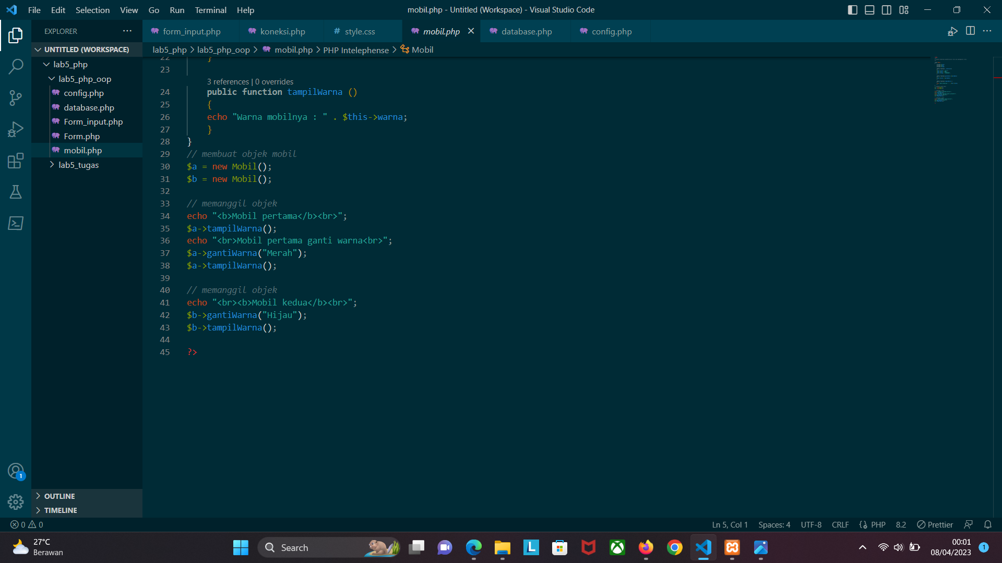Open the Search view in the activity bar
The width and height of the screenshot is (1002, 563).
click(16, 67)
